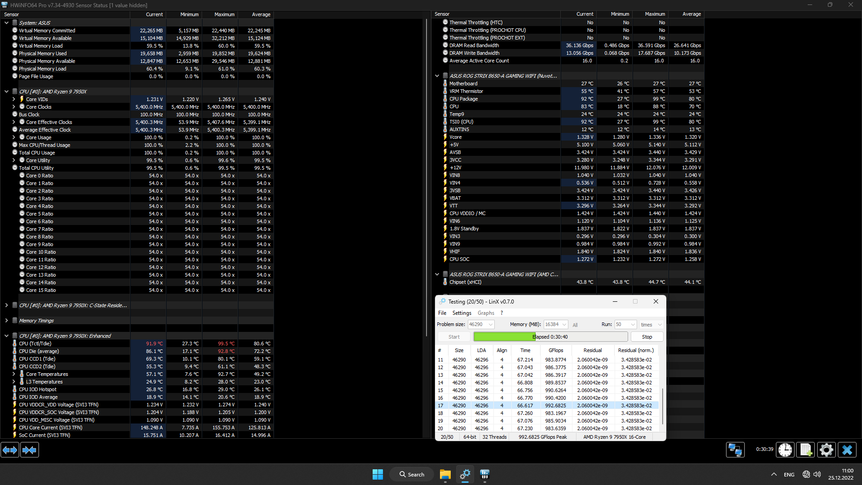
Task: Click the All memory link in LinX
Action: 575,325
